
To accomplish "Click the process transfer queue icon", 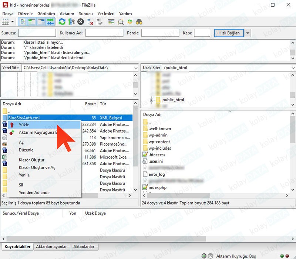I will [x=71, y=21].
